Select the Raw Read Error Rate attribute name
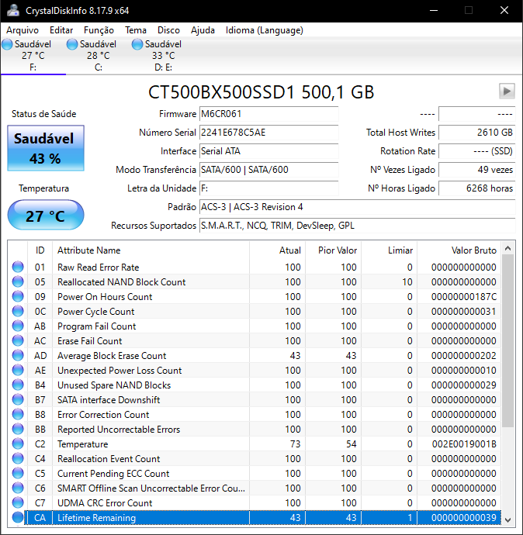Screen dimensions: 523x535 [99, 267]
